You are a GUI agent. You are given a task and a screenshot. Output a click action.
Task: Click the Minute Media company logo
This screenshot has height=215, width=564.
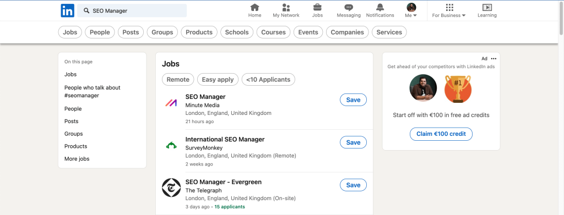pyautogui.click(x=171, y=103)
